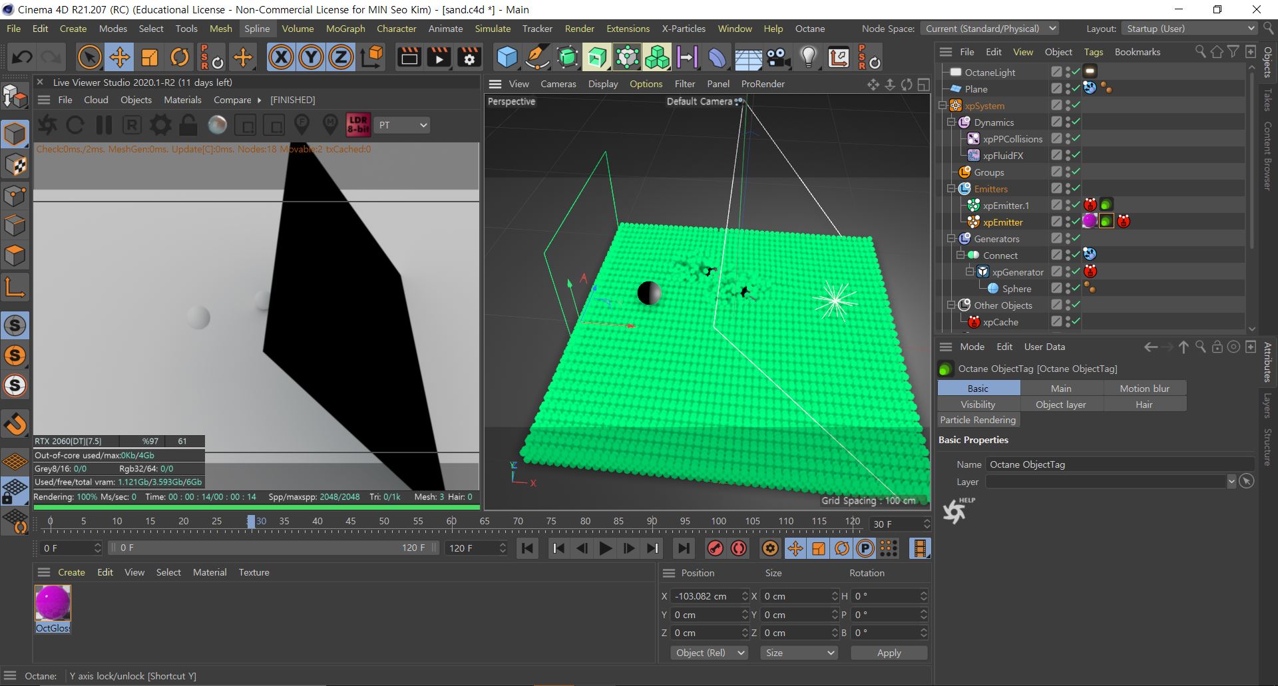1278x686 pixels.
Task: Activate the Move tool in toolbar
Action: (x=120, y=57)
